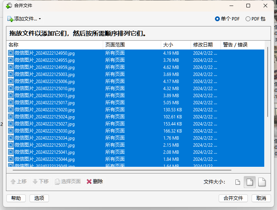Click the 上移 move up button

pyautogui.click(x=19, y=181)
